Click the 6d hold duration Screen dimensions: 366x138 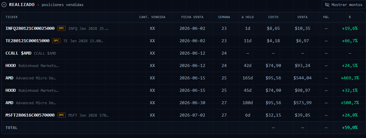click(248, 115)
